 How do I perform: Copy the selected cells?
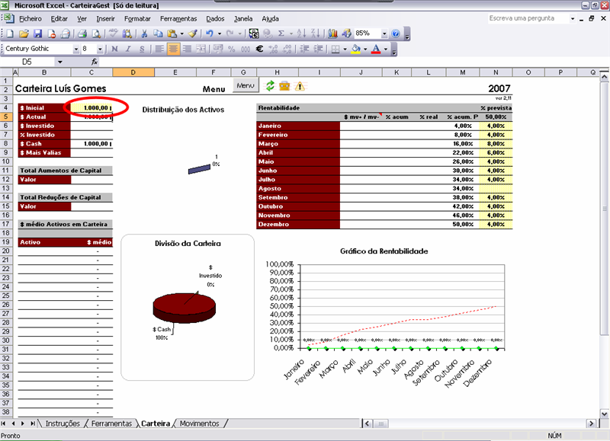tap(158, 34)
